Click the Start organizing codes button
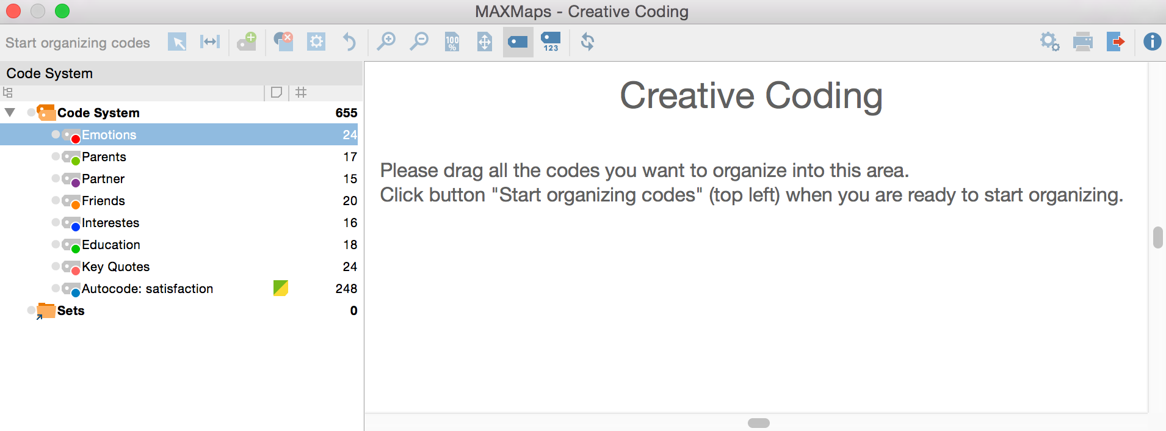The height and width of the screenshot is (431, 1166). pos(78,43)
